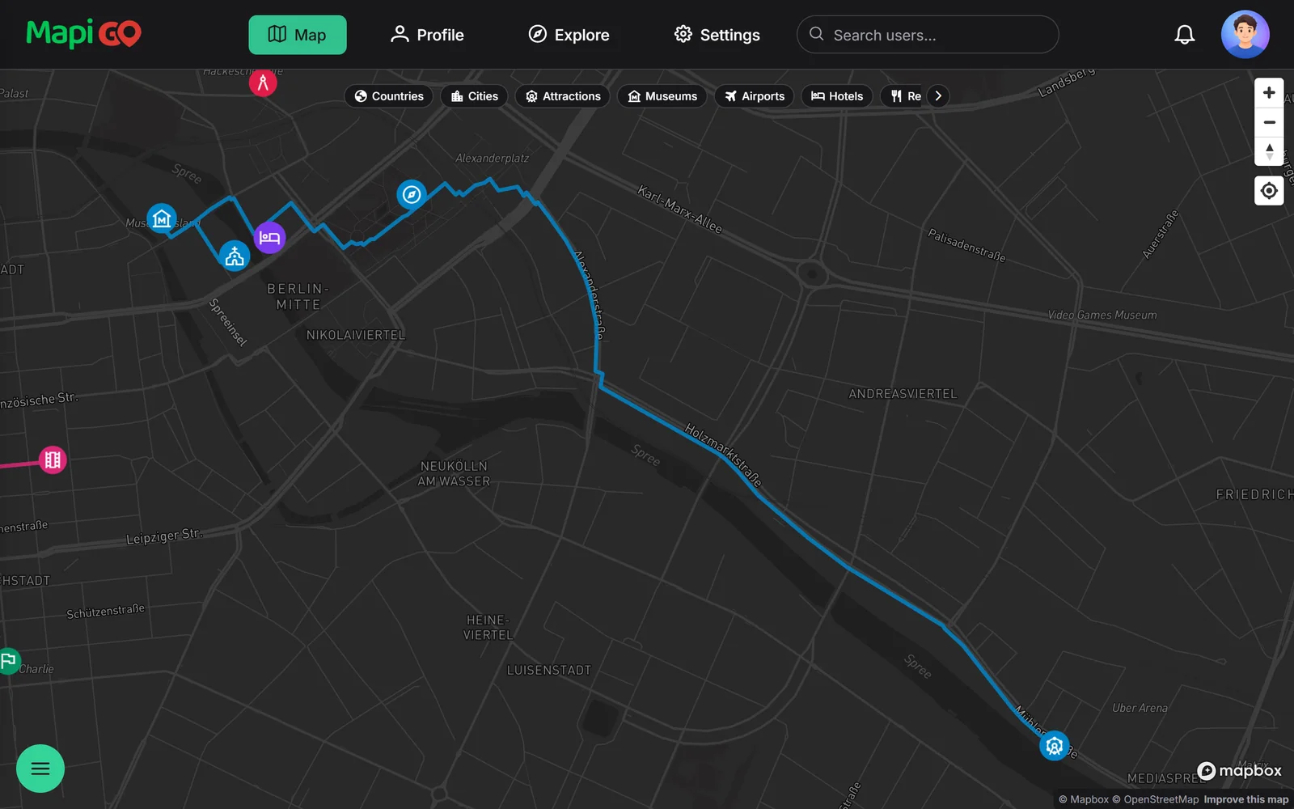Open the green hamburger menu button
Viewport: 1294px width, 809px height.
coord(40,769)
